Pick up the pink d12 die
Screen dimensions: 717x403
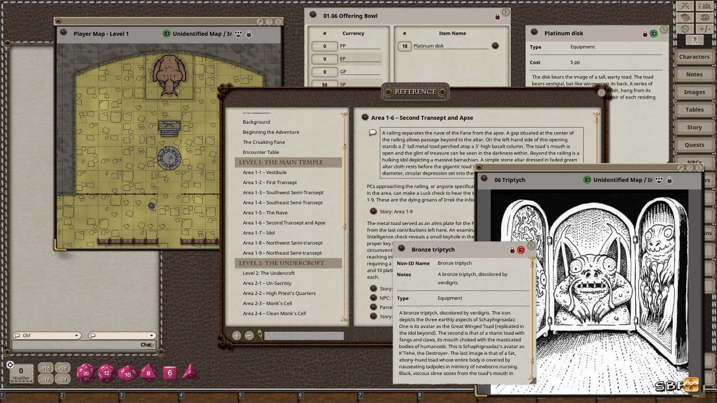click(106, 373)
